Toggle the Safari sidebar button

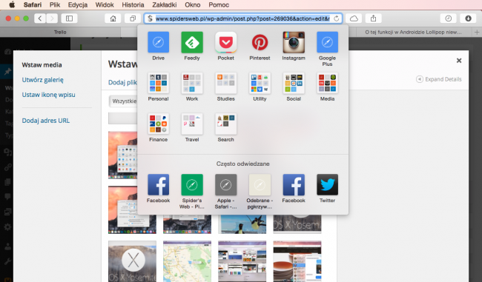coord(69,19)
